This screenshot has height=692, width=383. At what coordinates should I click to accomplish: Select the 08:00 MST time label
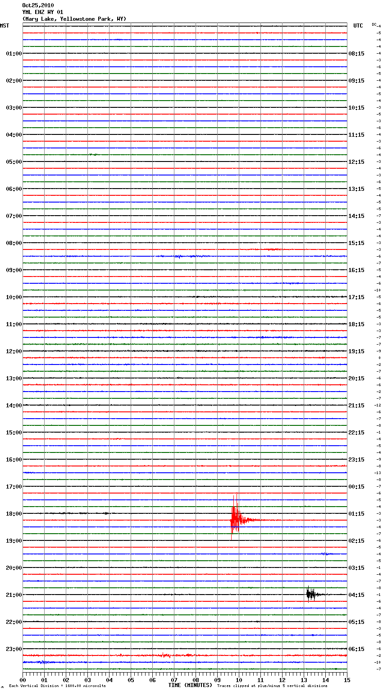point(14,243)
